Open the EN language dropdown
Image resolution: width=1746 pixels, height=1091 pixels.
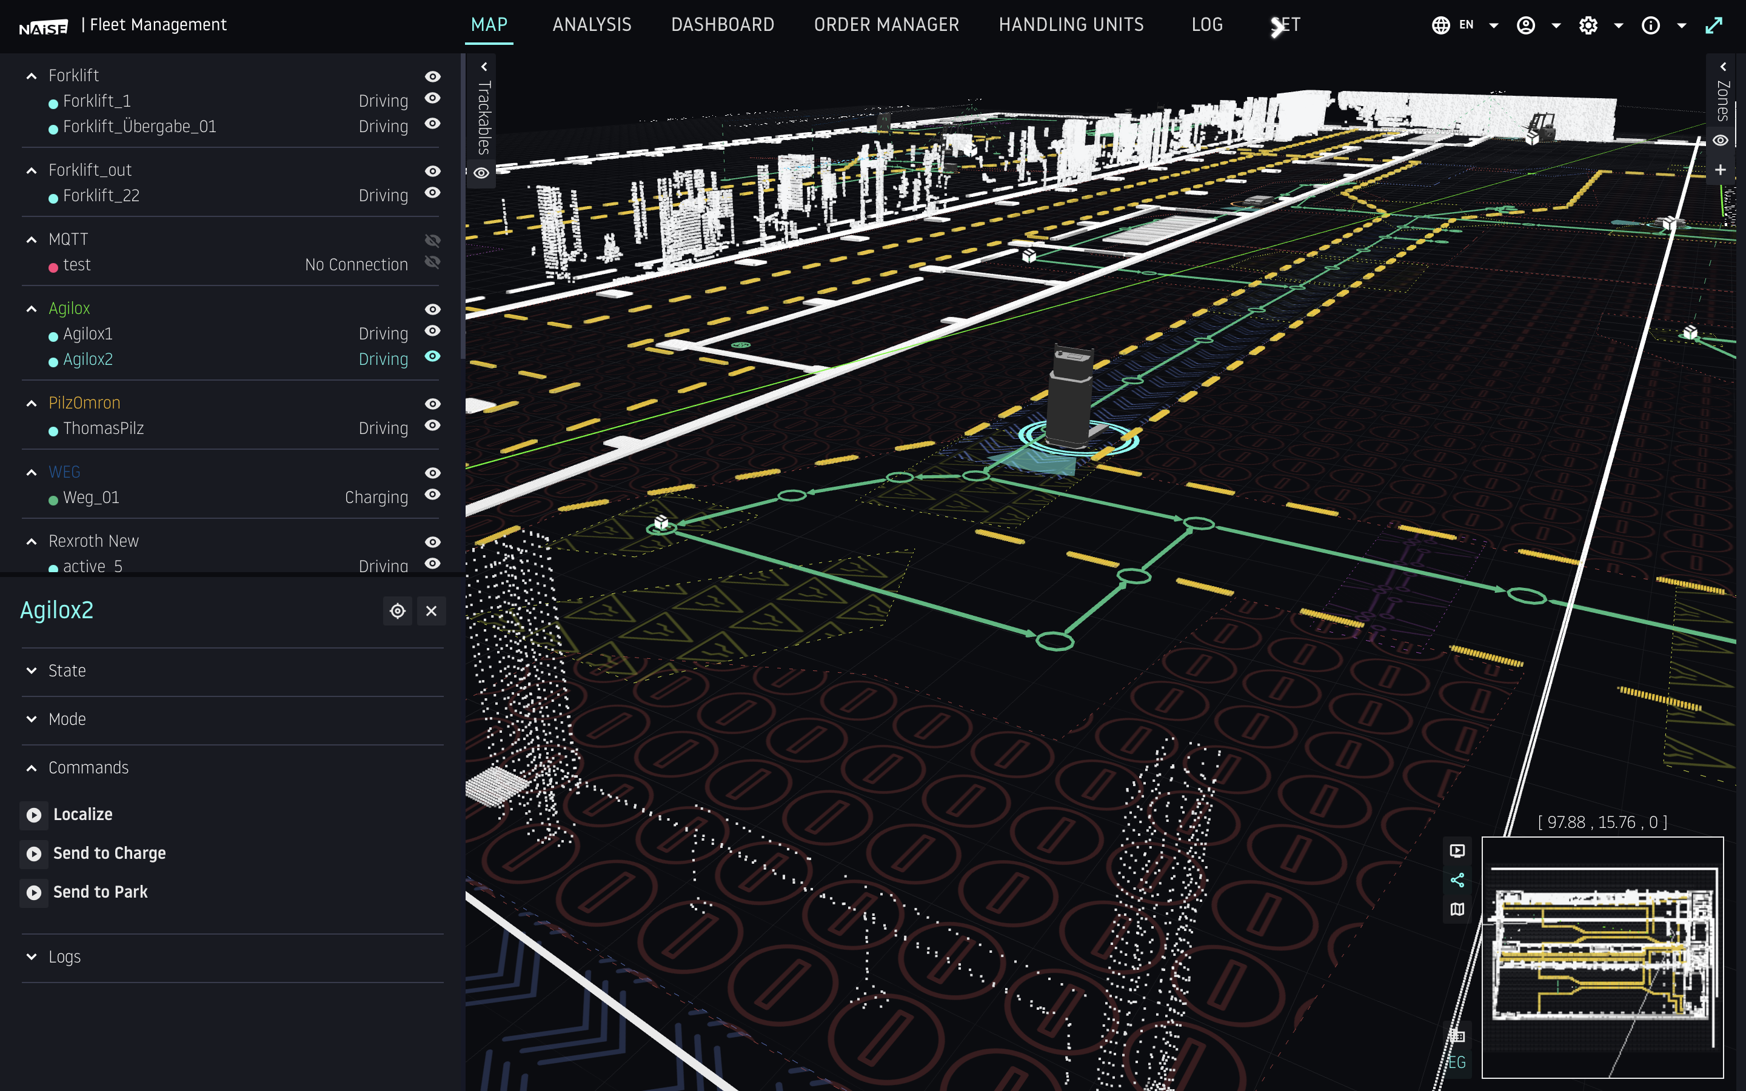(1466, 25)
